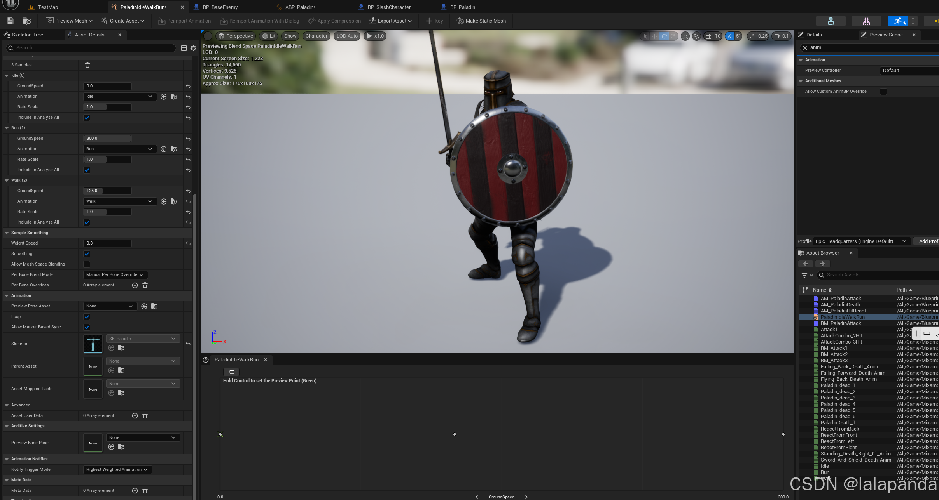Delete all 3 Samples trash icon

coord(87,65)
